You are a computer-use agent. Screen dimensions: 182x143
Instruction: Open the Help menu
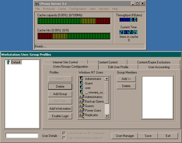click(x=115, y=9)
